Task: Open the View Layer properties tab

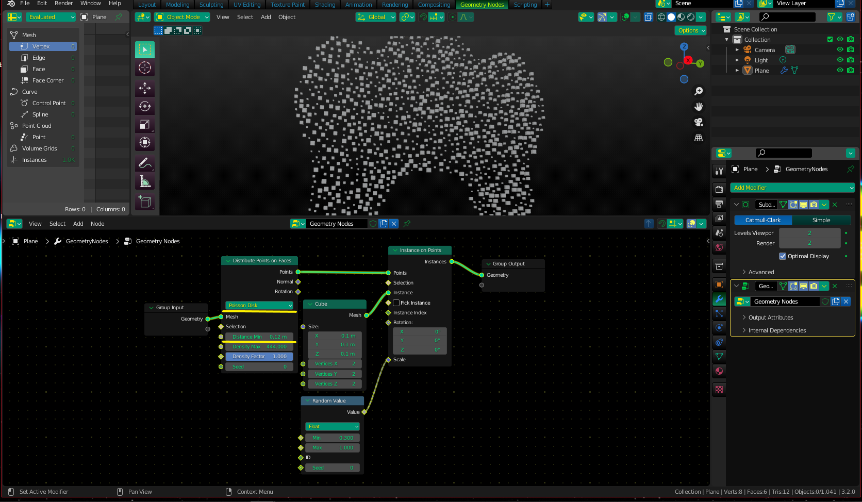Action: 719,218
